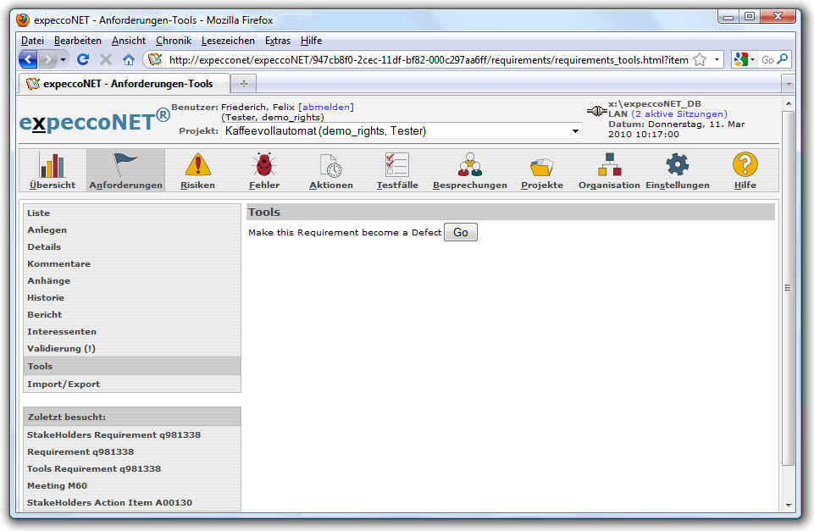The width and height of the screenshot is (814, 531).
Task: Expand the search engine selector dropdown
Action: click(752, 60)
